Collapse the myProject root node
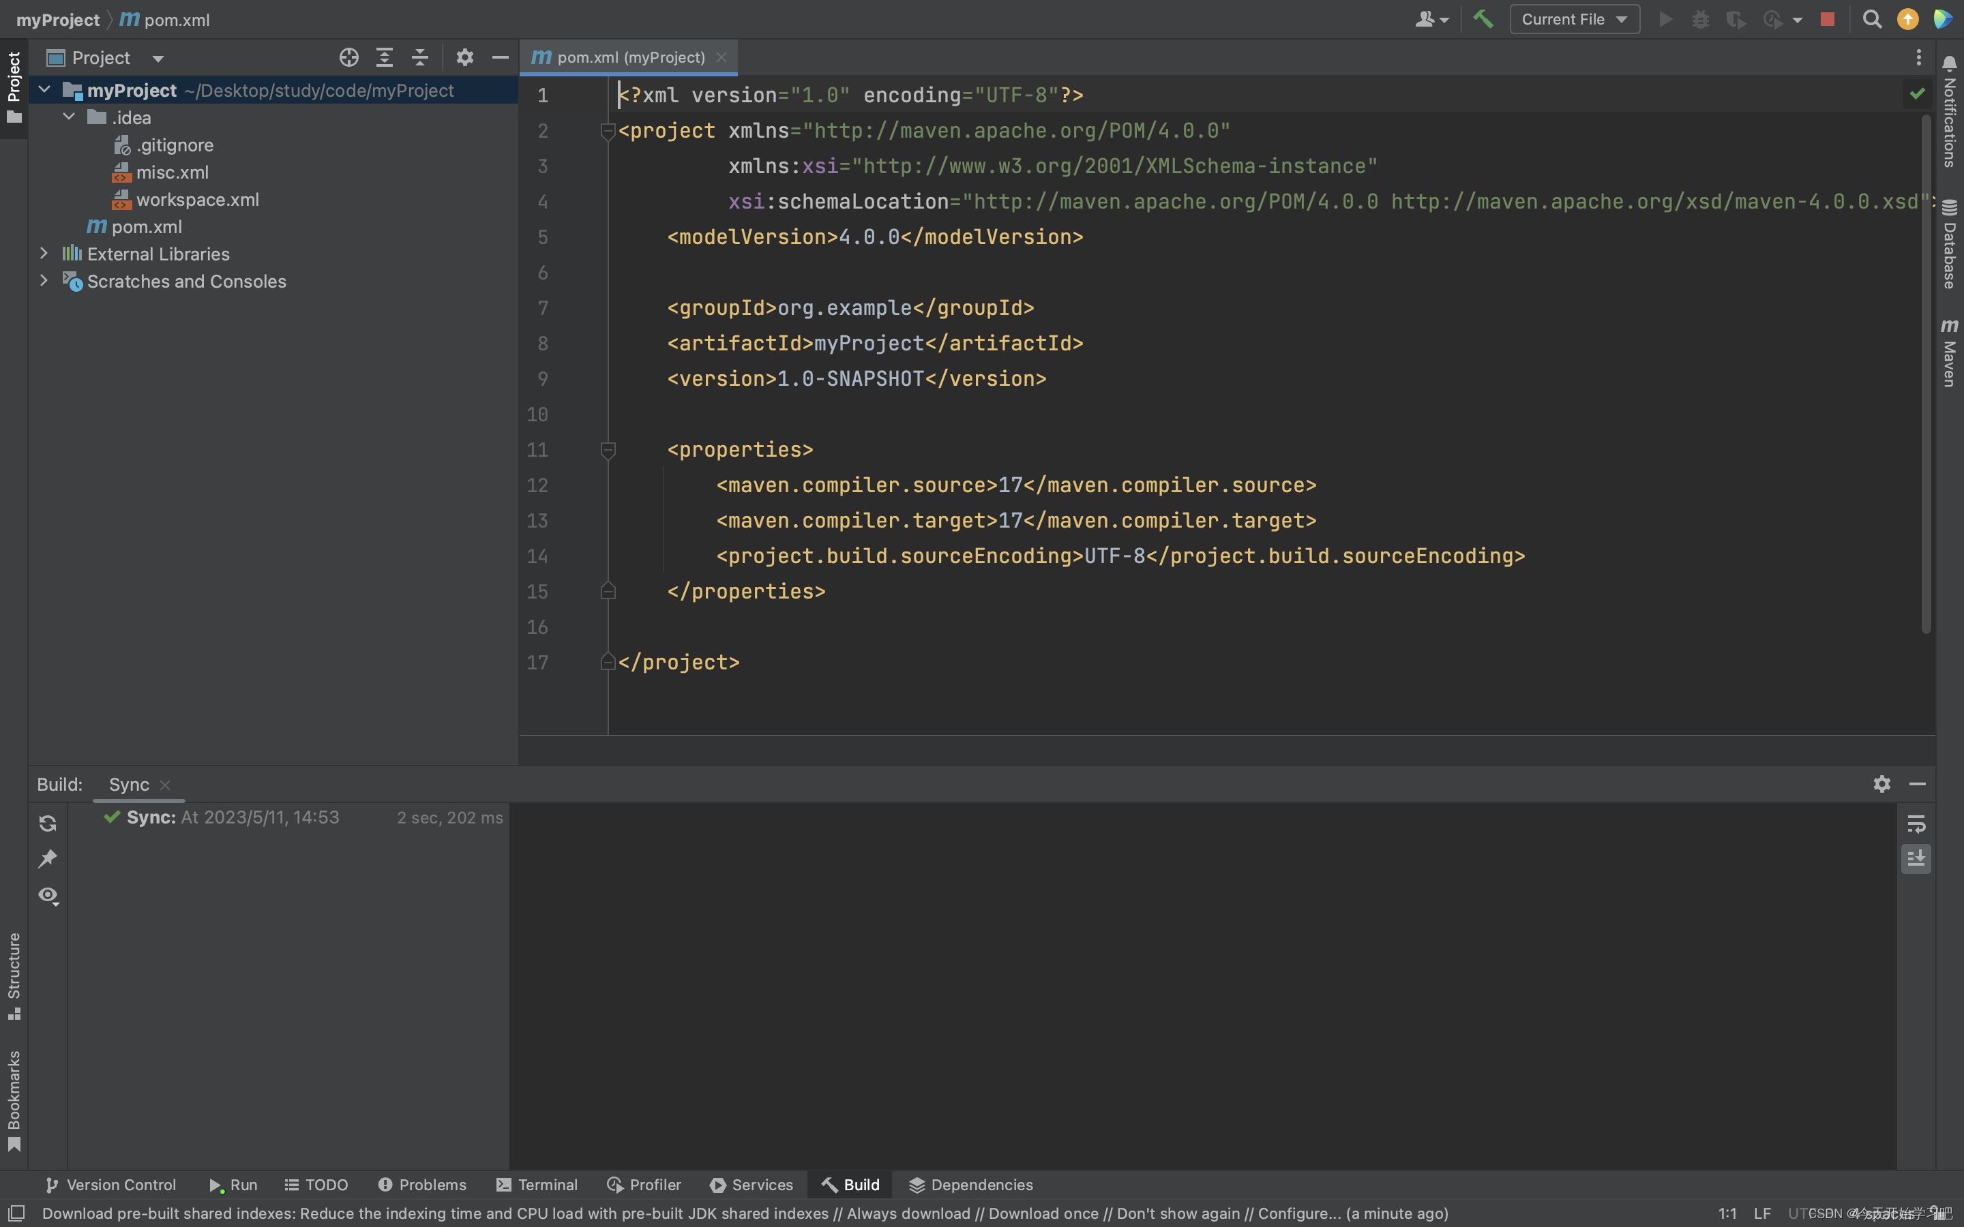 (x=44, y=89)
